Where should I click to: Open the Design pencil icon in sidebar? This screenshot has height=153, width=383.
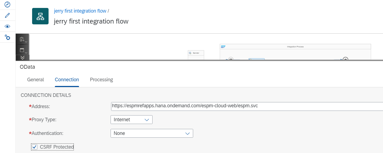(x=8, y=15)
